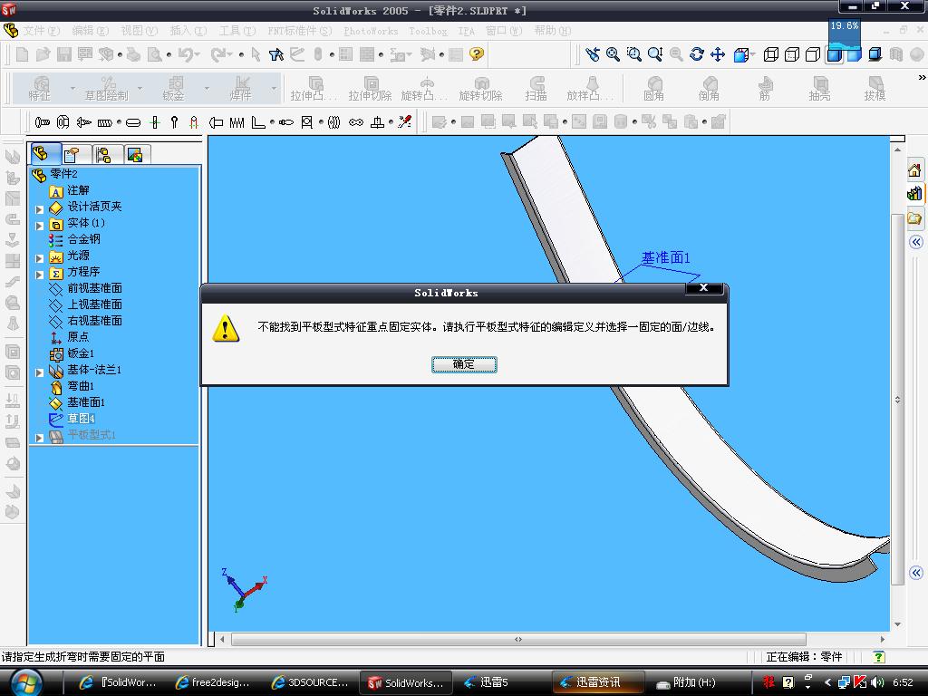
Task: Switch to Hidden Lines Visible display mode
Action: coord(792,54)
